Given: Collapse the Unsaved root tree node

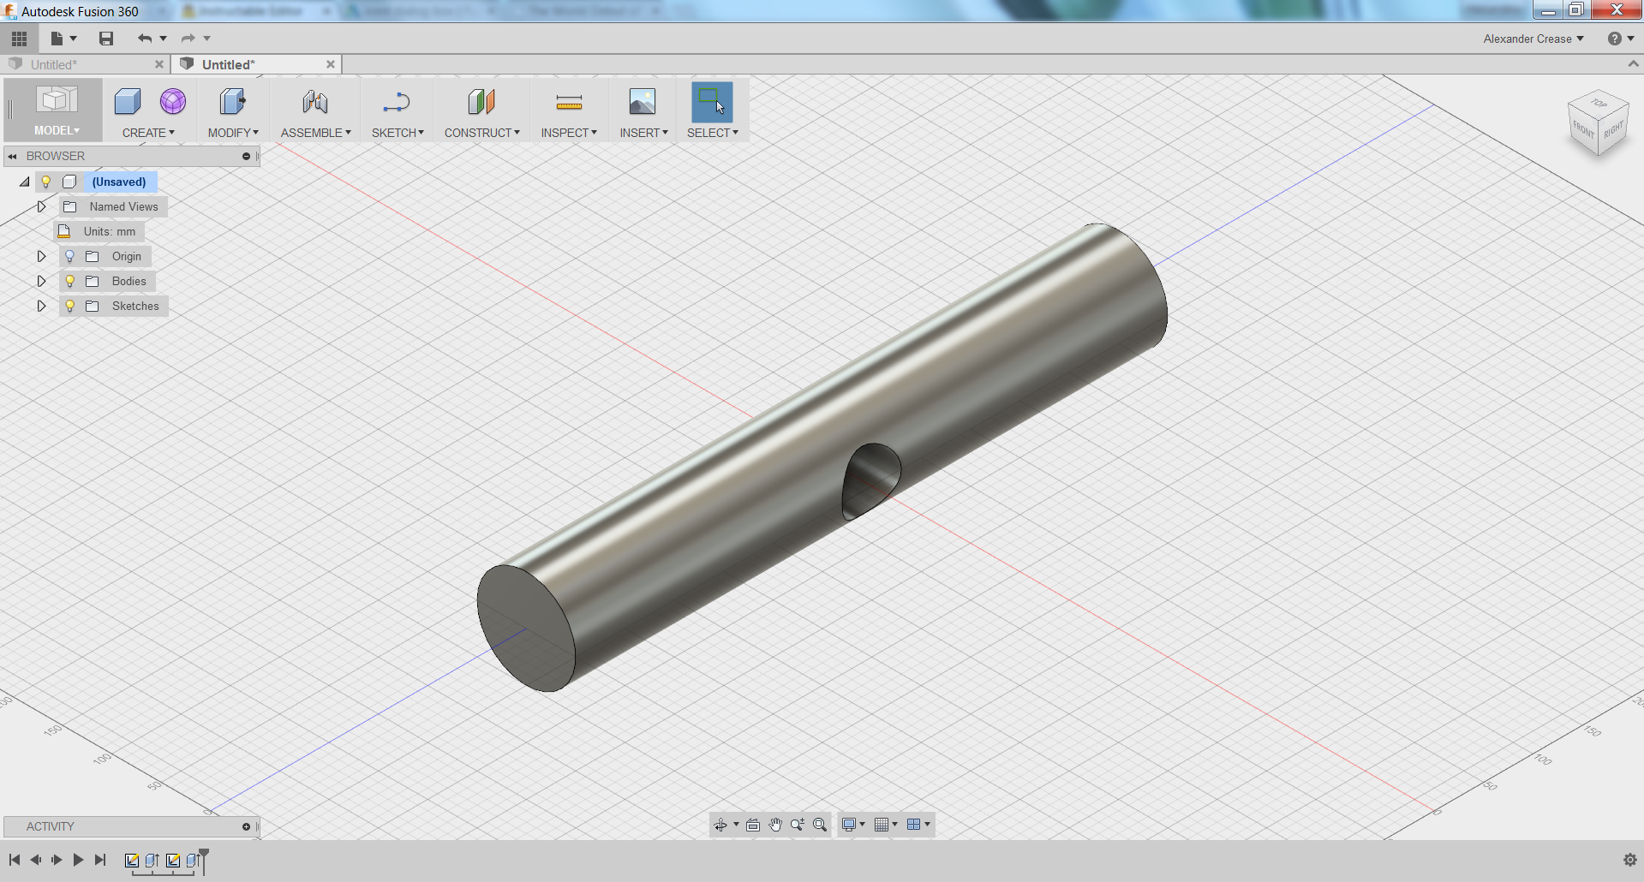Looking at the screenshot, I should click(x=25, y=182).
